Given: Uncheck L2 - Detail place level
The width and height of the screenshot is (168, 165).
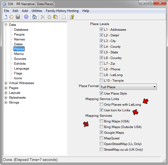Looking at the screenshot, I should pyautogui.click(x=101, y=35).
